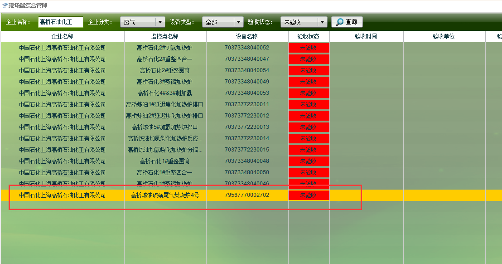502x264 pixels.
Task: Expand the 设备类型 dropdown showing 全部
Action: tap(223, 22)
